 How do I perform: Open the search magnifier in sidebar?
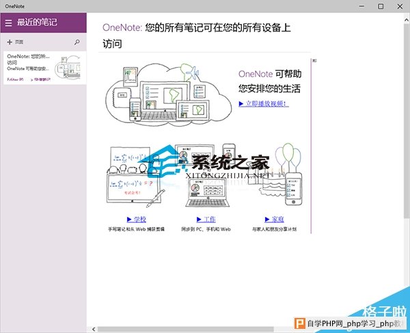(x=77, y=42)
